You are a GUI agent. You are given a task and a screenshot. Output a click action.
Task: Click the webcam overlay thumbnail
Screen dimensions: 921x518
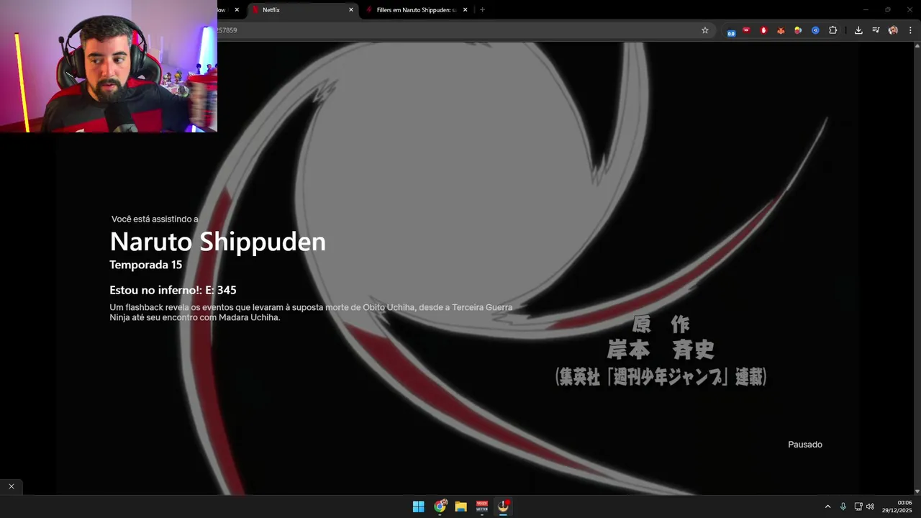tap(109, 66)
